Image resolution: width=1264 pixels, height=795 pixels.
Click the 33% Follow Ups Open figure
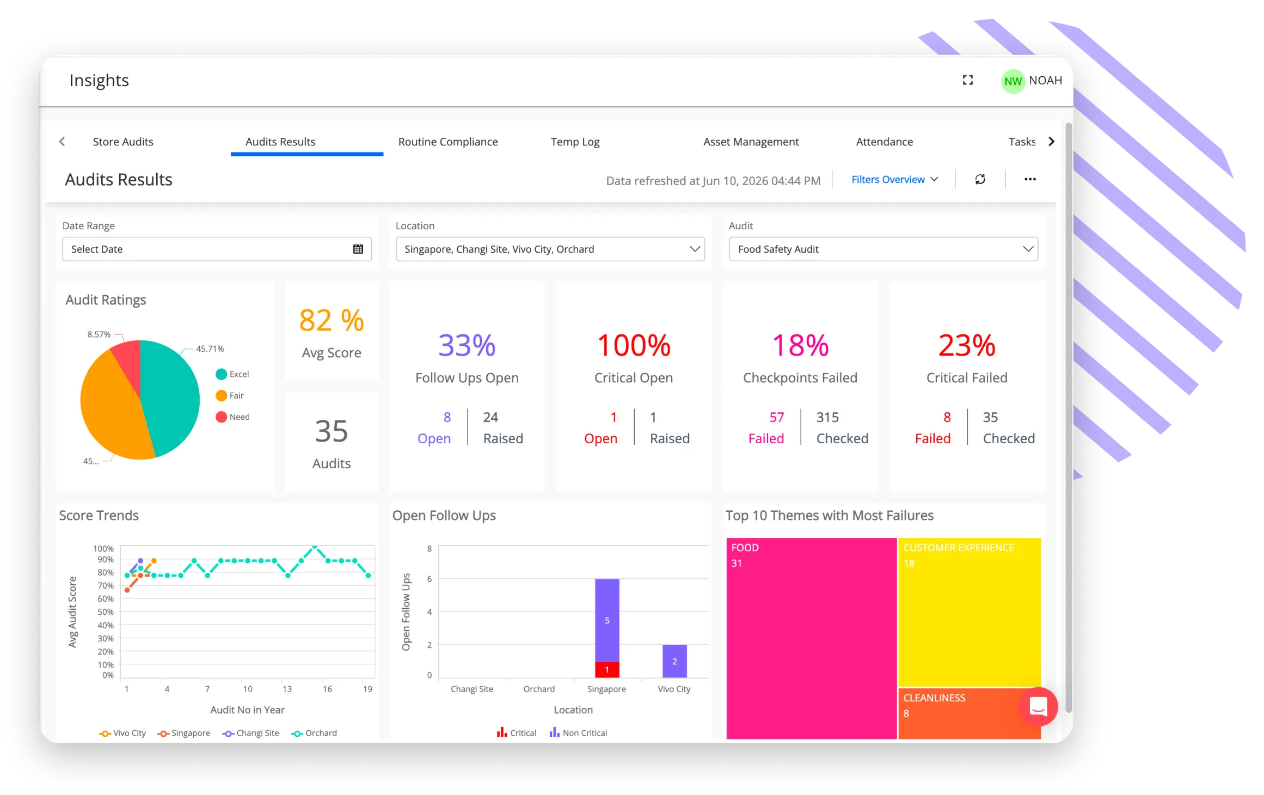467,345
